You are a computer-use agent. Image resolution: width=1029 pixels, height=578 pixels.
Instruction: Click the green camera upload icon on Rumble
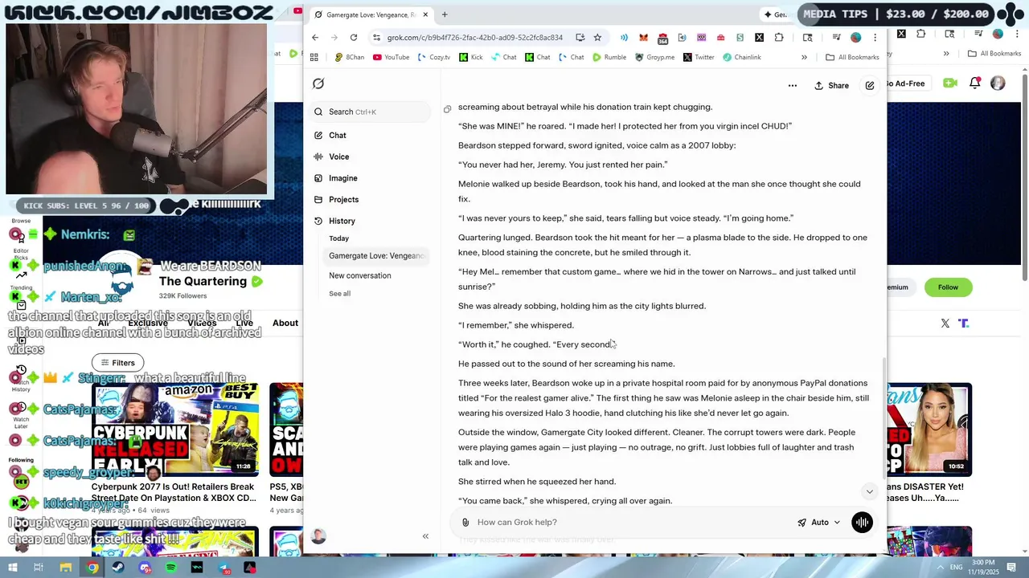[x=949, y=83]
